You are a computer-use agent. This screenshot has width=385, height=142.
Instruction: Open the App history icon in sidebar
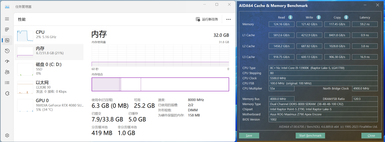click(x=7, y=51)
